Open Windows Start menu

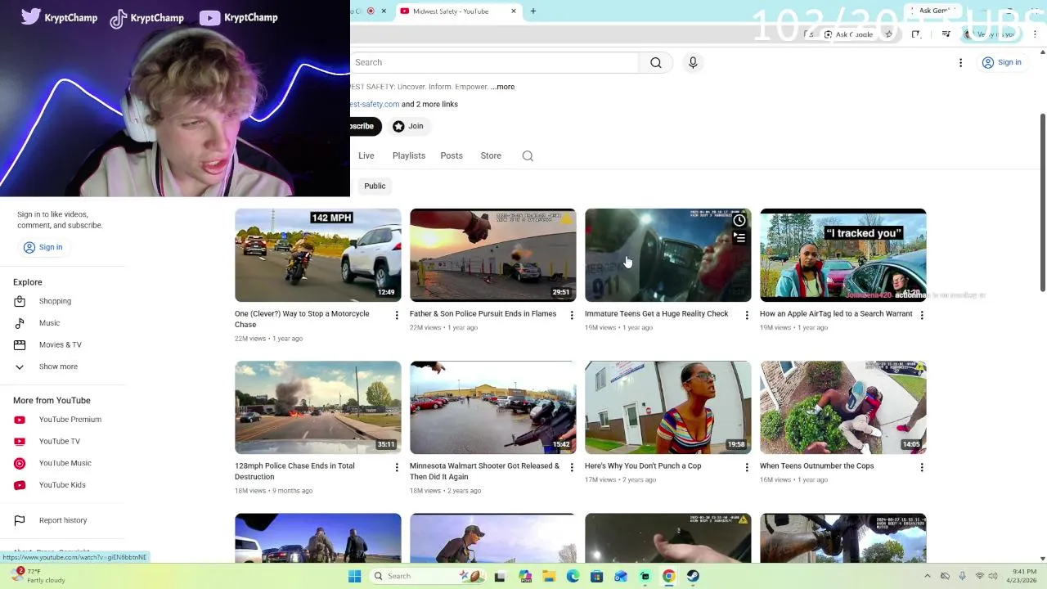354,576
